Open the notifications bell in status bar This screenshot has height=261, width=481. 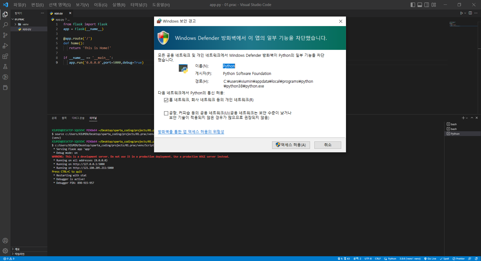(476, 259)
